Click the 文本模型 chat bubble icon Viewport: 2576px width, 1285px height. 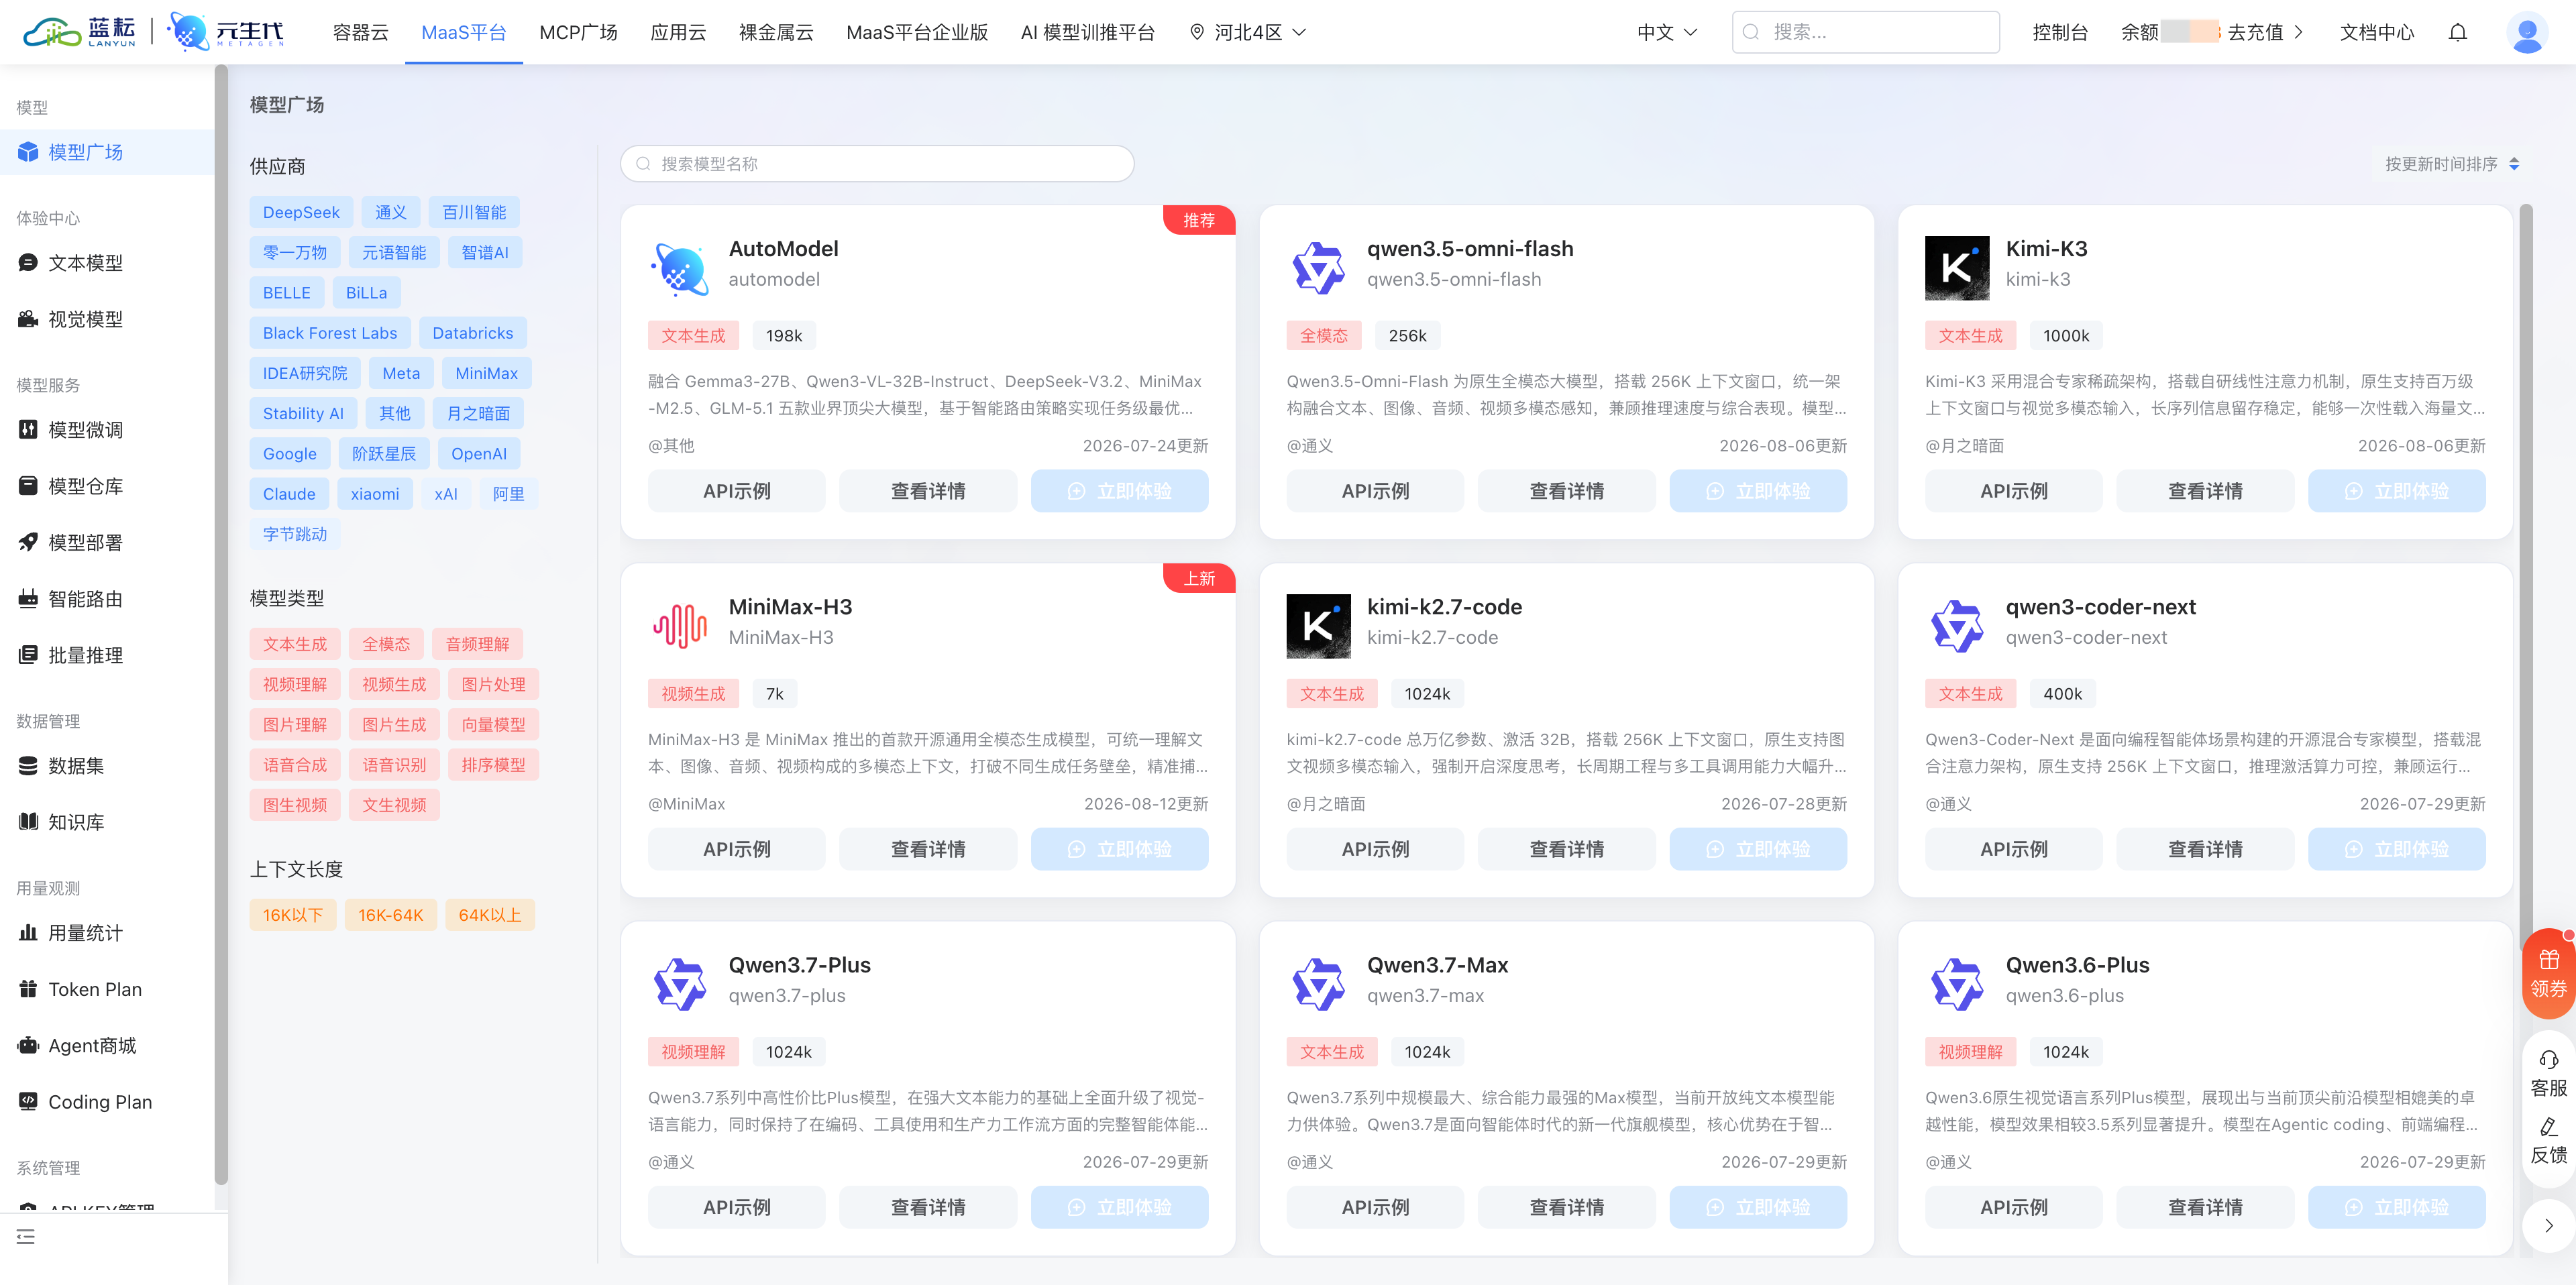(x=28, y=263)
